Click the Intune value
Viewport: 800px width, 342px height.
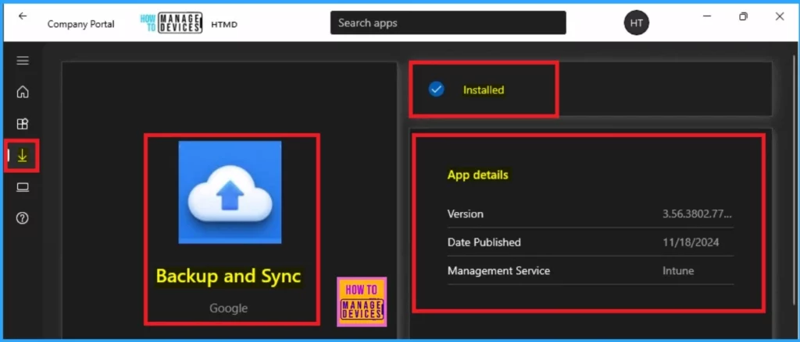(678, 271)
